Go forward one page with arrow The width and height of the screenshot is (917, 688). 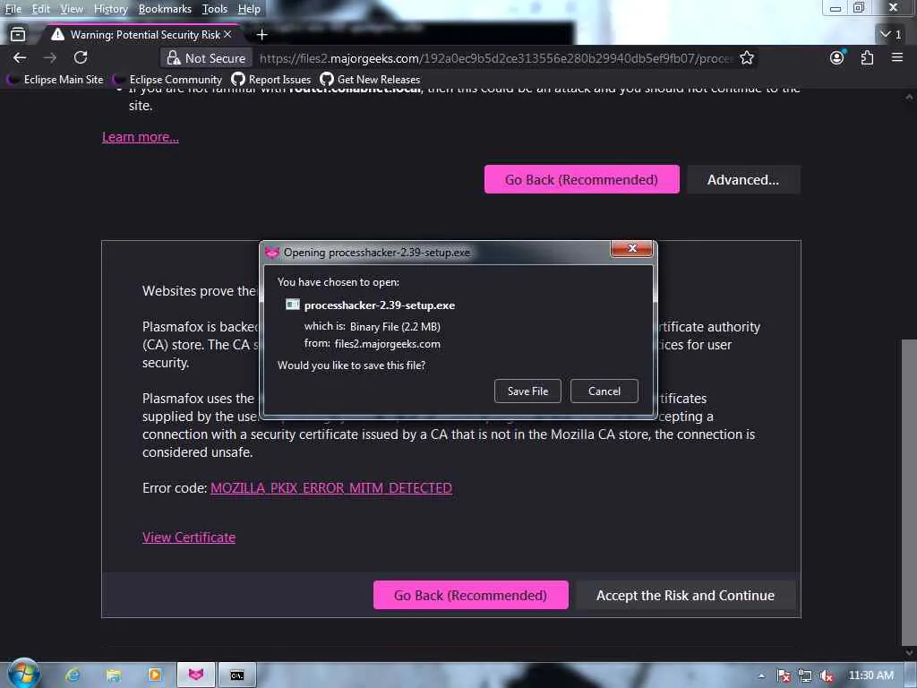[50, 57]
